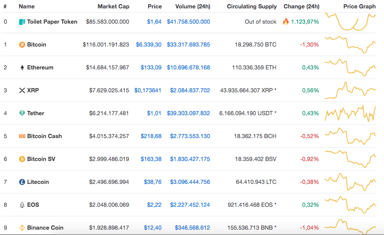
Task: Open the Litecoin name link
Action: 38,182
